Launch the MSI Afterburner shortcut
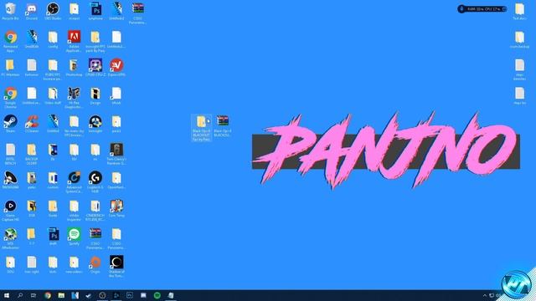Image resolution: width=536 pixels, height=301 pixels. [10, 234]
